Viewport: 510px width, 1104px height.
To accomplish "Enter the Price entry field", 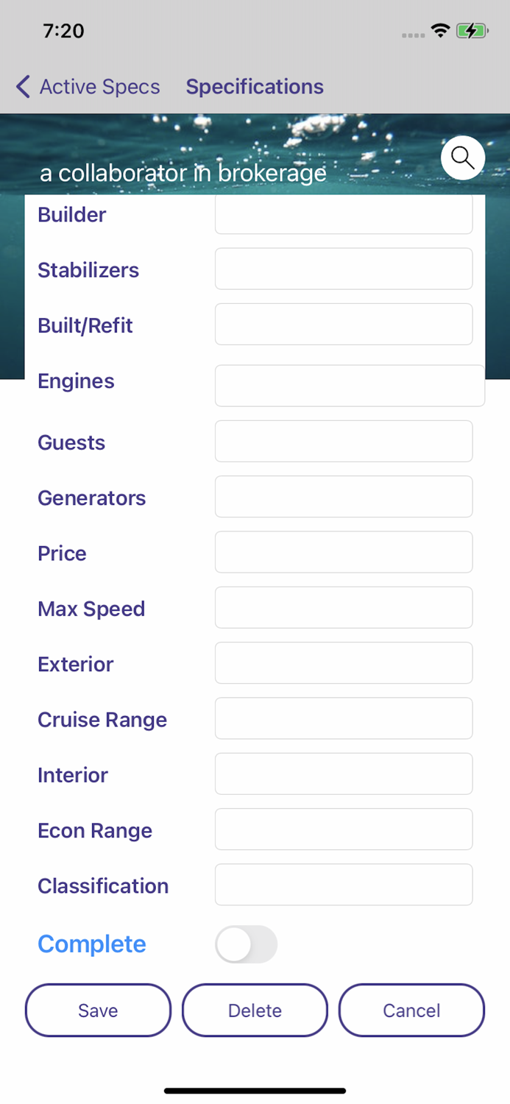I will pos(343,552).
